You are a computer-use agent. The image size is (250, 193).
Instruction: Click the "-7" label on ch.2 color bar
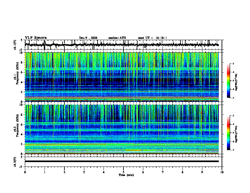(233, 150)
